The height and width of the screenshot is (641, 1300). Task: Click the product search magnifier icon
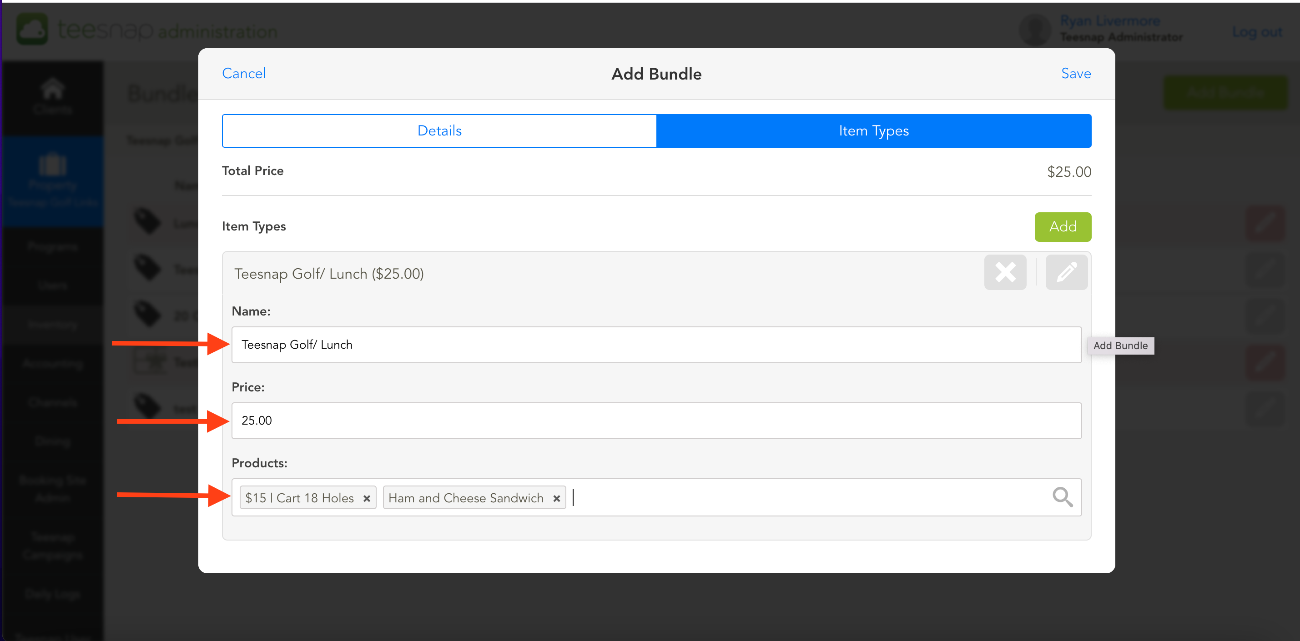point(1062,497)
